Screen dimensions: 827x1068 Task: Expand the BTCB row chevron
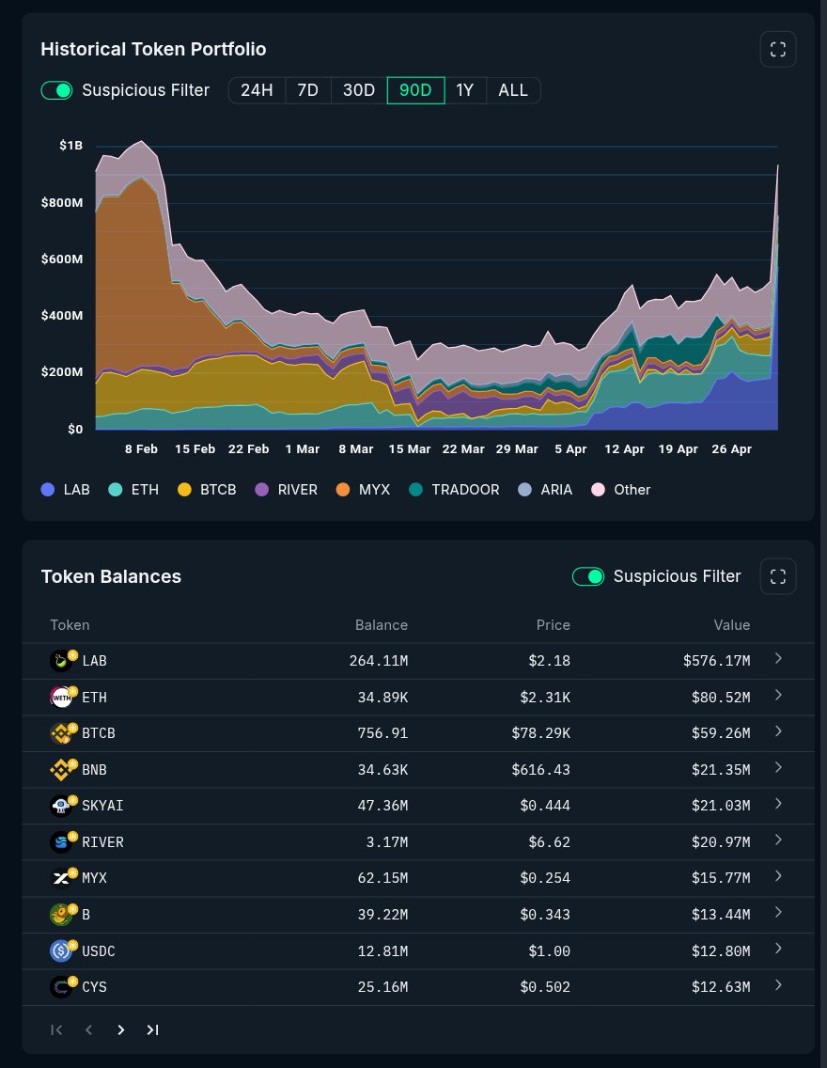pos(779,730)
